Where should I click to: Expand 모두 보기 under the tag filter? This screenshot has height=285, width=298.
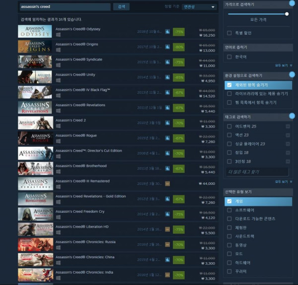pyautogui.click(x=284, y=182)
